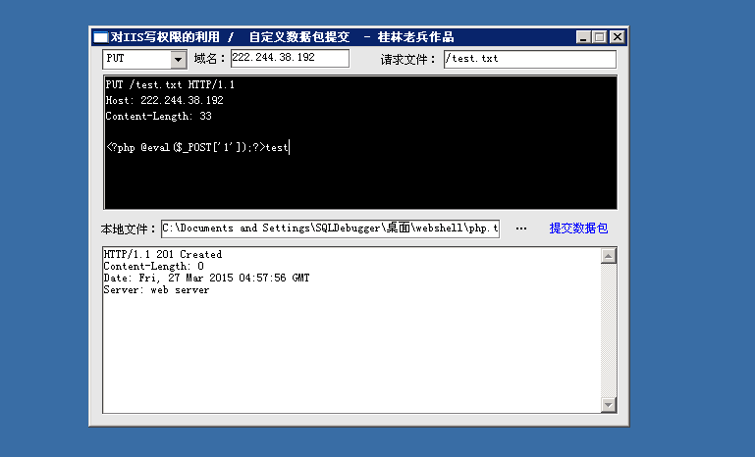Click scrollbar up arrow in response pane

coord(609,256)
